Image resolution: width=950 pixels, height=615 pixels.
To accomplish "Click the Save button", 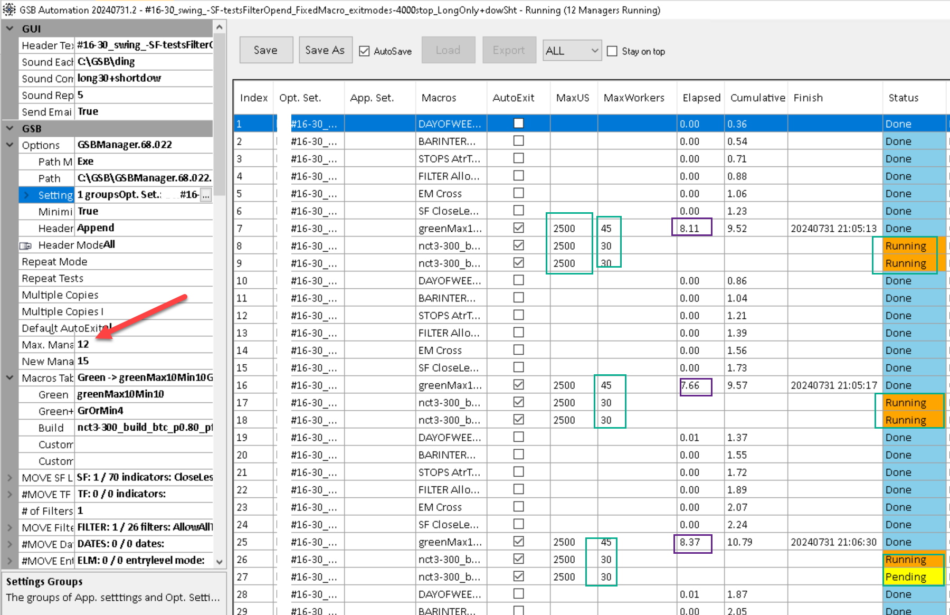I will coord(266,50).
